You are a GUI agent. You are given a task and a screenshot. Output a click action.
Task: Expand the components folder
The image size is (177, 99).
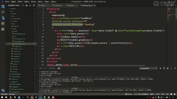[x=16, y=19]
